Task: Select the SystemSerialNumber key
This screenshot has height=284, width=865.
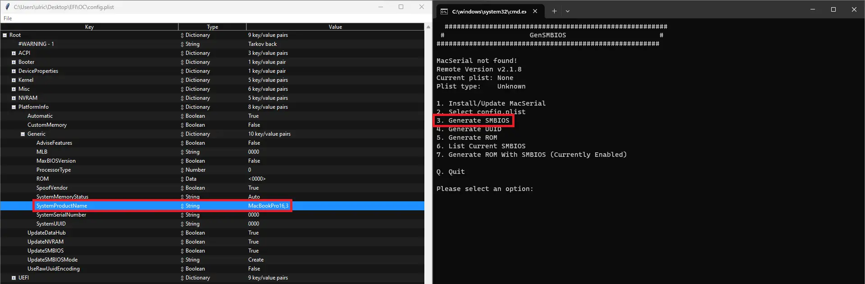Action: click(x=61, y=215)
